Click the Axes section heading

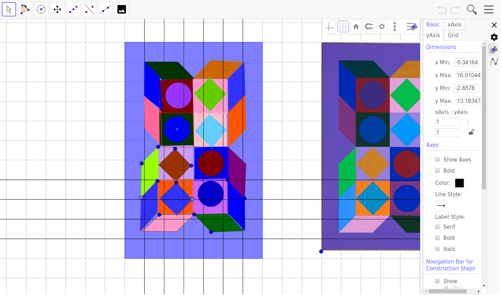tap(432, 145)
